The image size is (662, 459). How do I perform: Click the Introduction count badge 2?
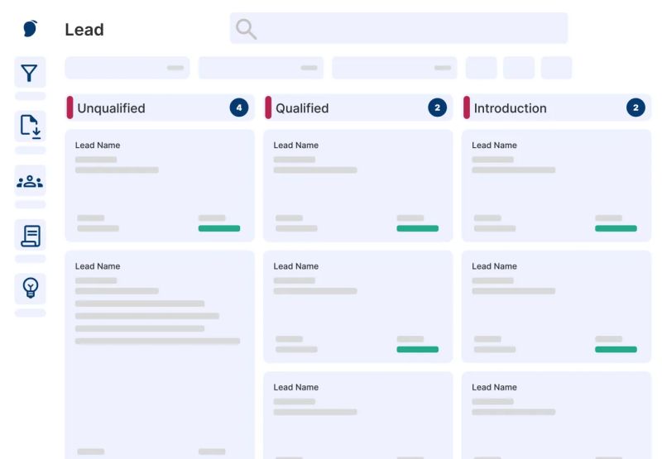636,108
